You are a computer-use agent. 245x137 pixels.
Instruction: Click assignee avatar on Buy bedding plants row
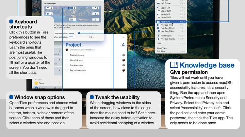pyautogui.click(x=123, y=70)
